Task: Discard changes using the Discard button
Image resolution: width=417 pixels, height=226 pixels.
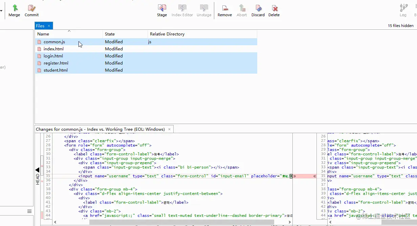Action: pos(258,10)
